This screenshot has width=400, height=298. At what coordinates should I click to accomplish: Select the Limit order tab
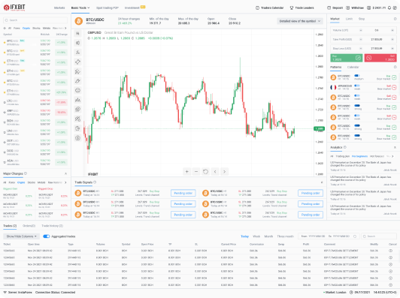[349, 19]
